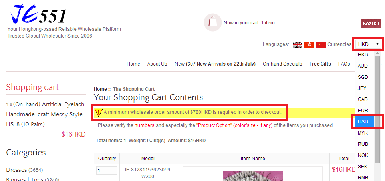Click the Search button
The height and width of the screenshot is (181, 385).
point(371,24)
